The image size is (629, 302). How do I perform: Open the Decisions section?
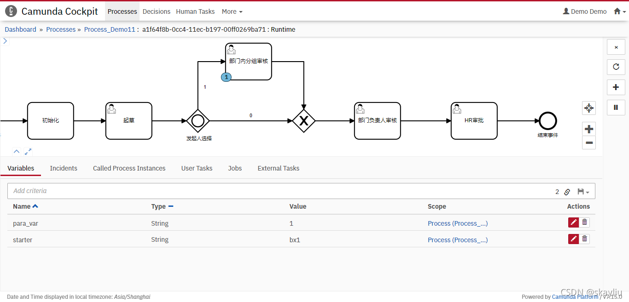(x=157, y=11)
